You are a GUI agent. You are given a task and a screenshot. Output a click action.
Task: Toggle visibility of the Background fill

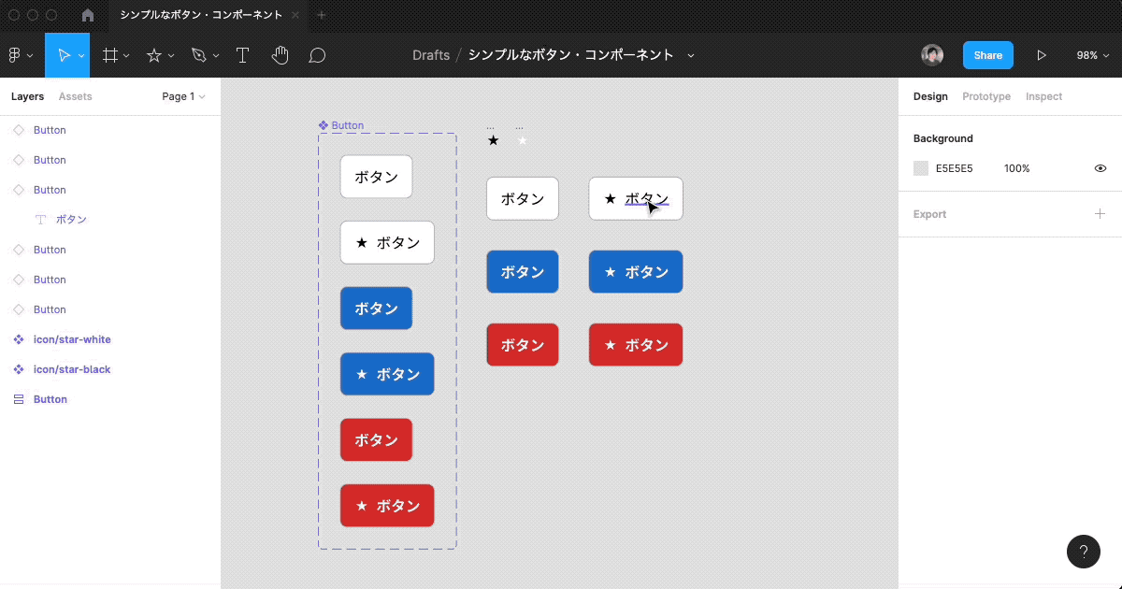click(x=1100, y=168)
